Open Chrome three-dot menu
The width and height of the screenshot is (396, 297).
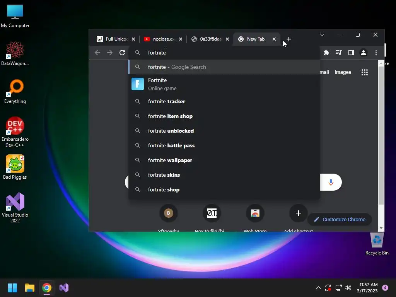point(376,53)
